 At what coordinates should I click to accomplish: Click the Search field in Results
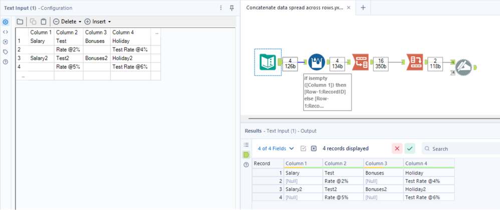point(461,148)
